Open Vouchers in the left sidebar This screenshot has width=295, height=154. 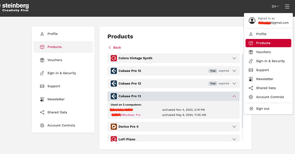click(x=63, y=60)
